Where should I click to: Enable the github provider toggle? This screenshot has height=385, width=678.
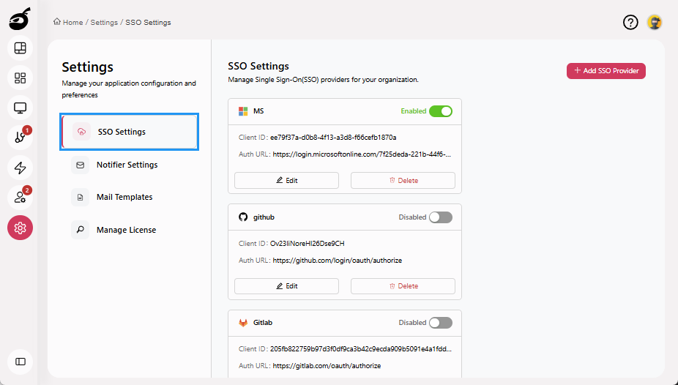(441, 217)
